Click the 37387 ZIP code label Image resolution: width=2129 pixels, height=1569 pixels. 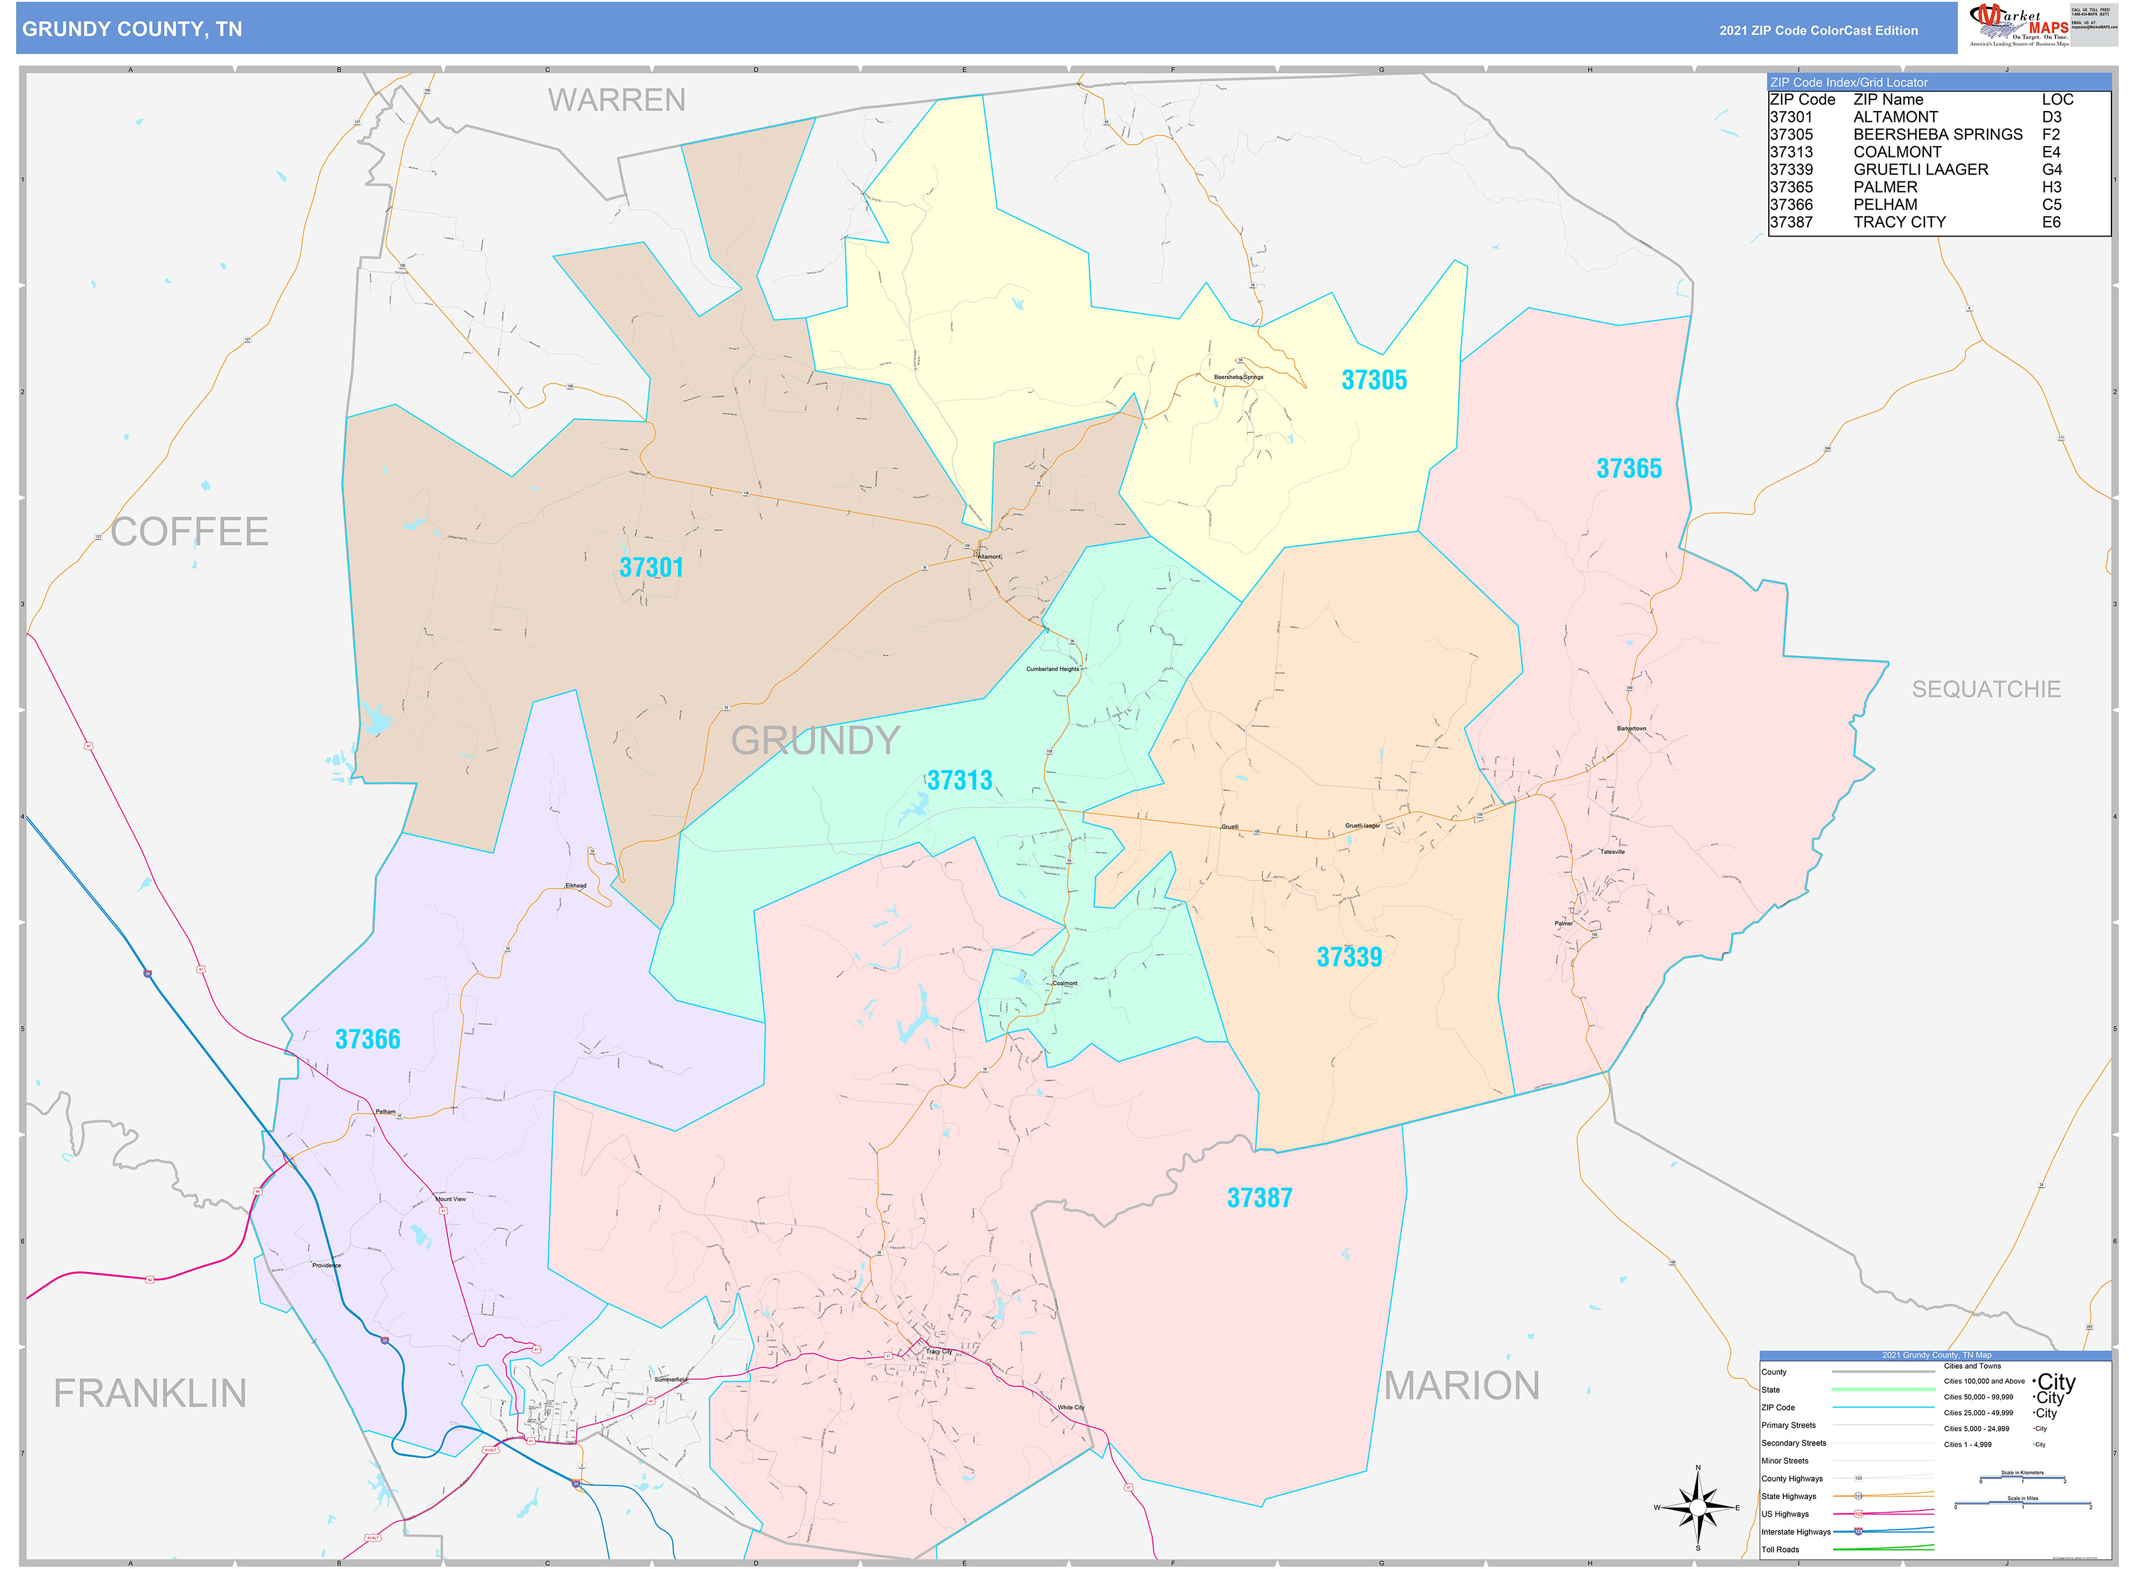point(1259,1198)
